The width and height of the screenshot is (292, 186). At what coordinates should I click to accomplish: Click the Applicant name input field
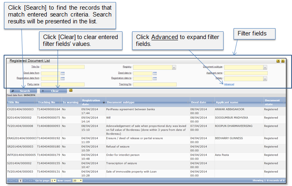246,73
